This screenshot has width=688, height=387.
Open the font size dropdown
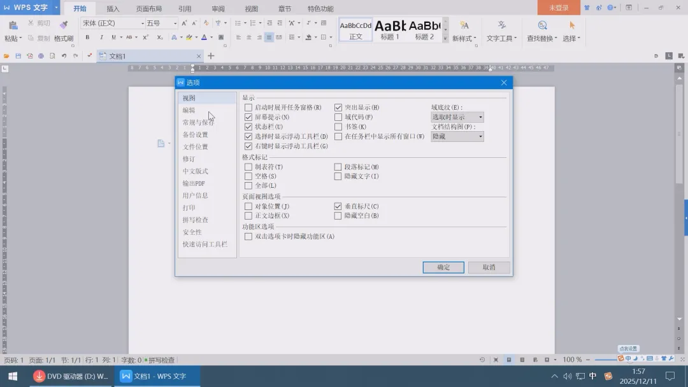pyautogui.click(x=175, y=23)
